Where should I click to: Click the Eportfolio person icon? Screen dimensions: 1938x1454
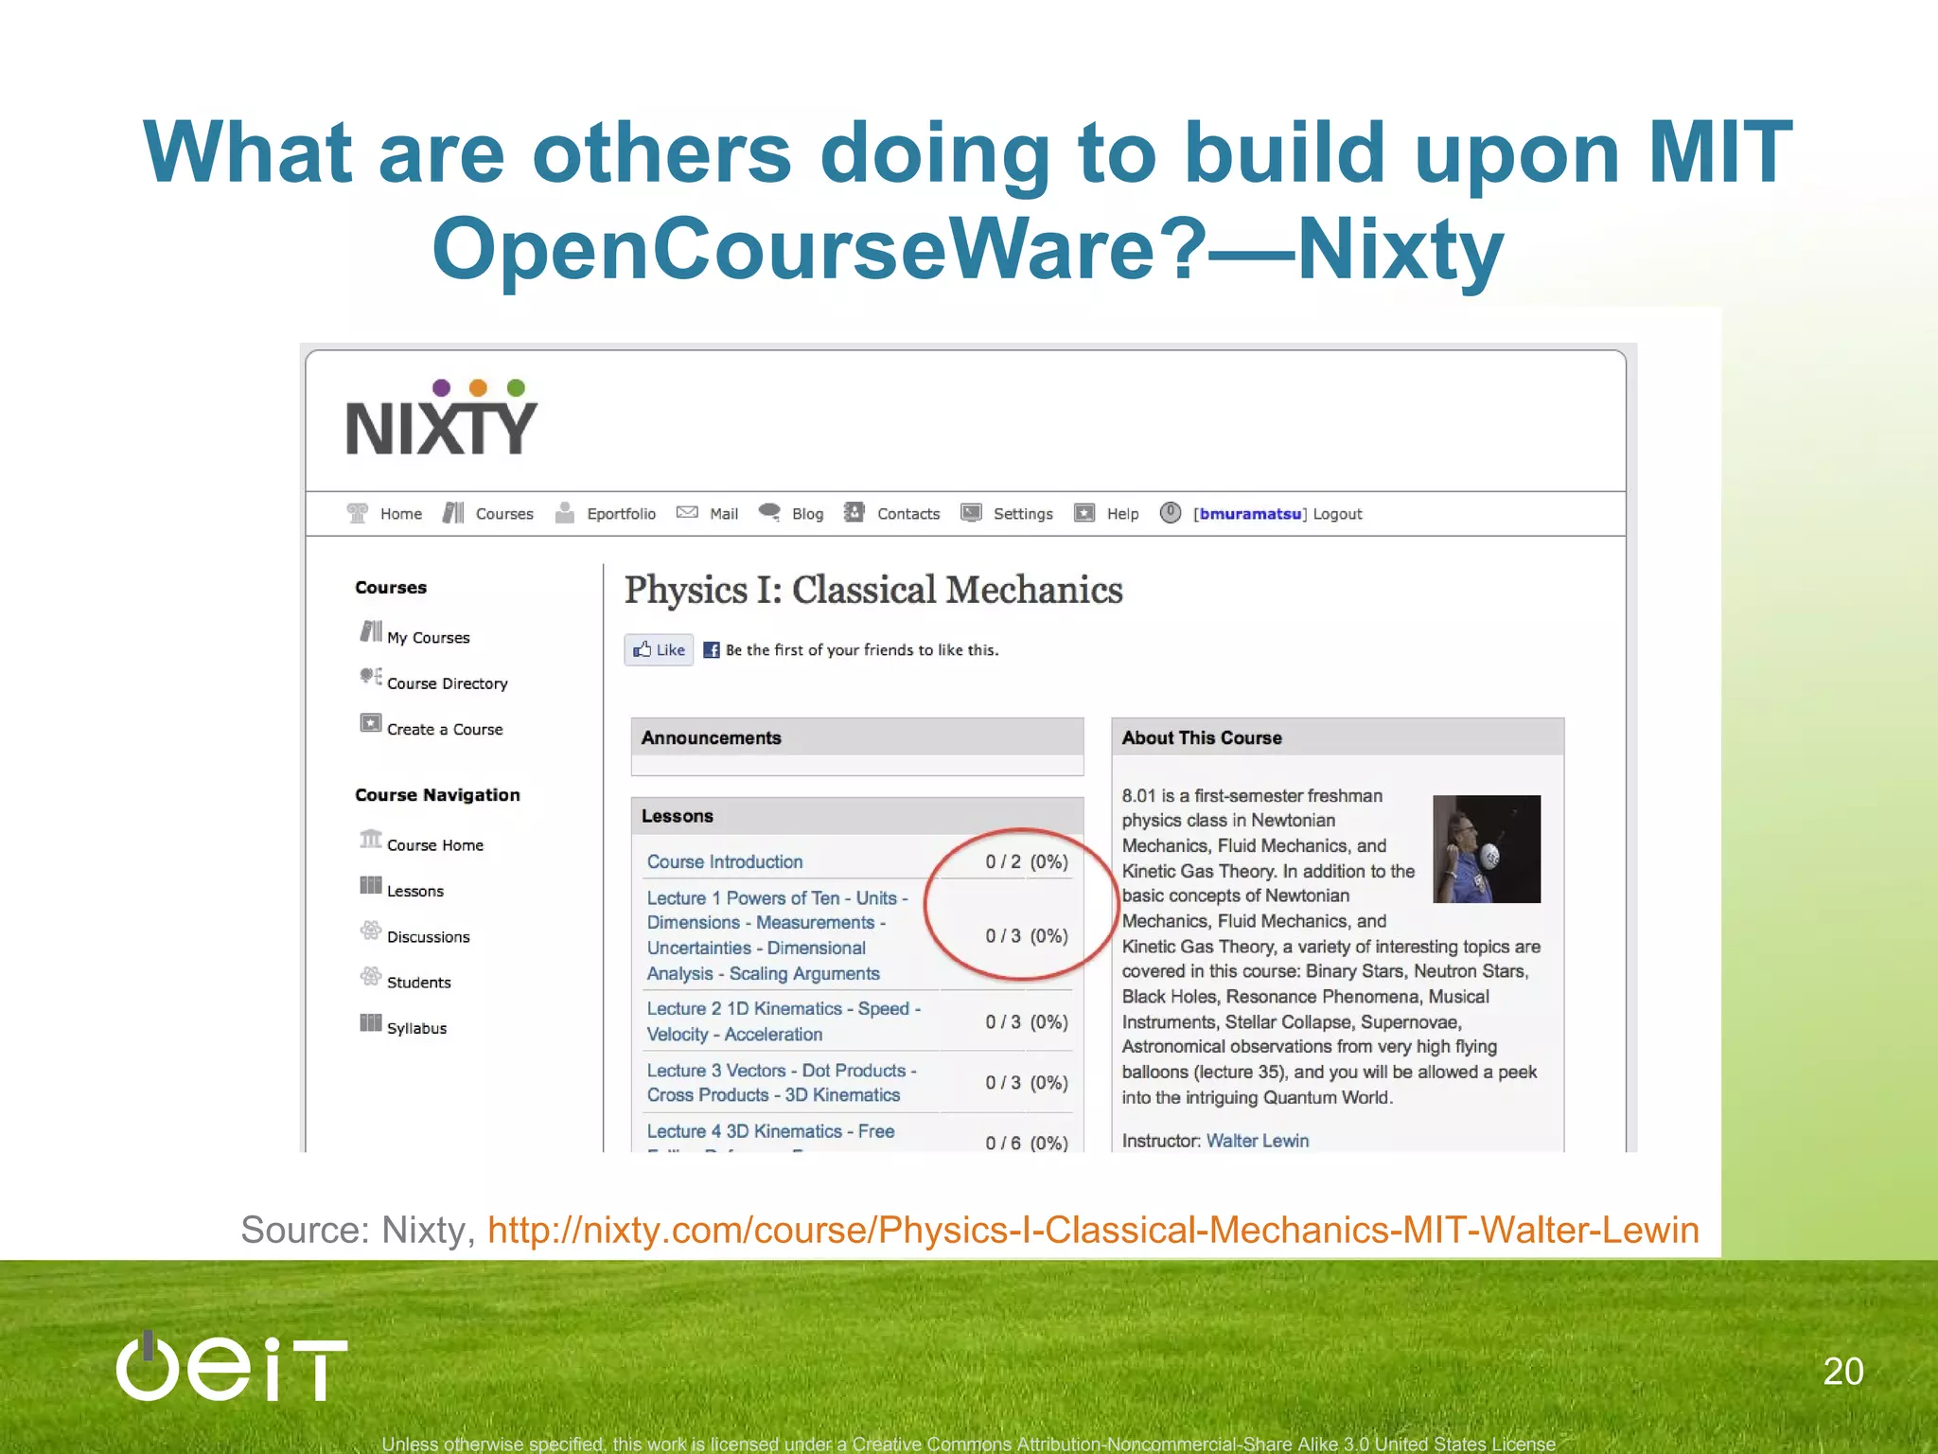[x=565, y=513]
